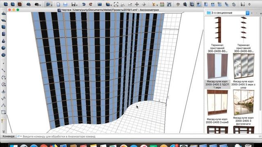Image resolution: width=262 pixels, height=147 pixels.
Task: Click the dark 3D solid toolbar icon
Action: tap(185, 4)
